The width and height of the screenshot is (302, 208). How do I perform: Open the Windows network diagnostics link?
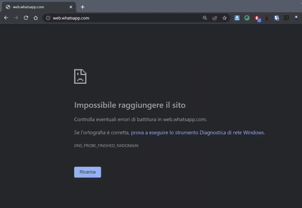click(197, 132)
